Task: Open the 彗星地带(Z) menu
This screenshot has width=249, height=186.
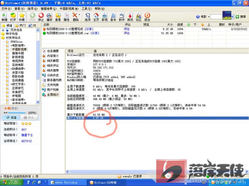Action: [x=49, y=9]
